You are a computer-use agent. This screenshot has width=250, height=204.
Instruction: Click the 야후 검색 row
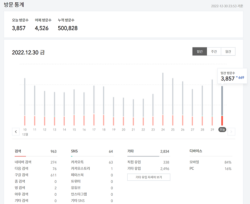point(36,194)
